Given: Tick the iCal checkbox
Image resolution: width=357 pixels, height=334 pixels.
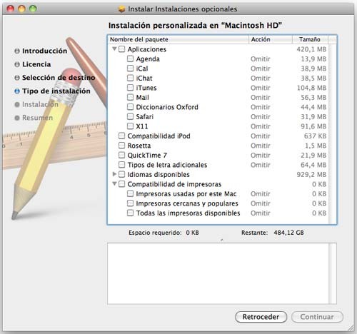Looking at the screenshot, I should click(x=130, y=69).
